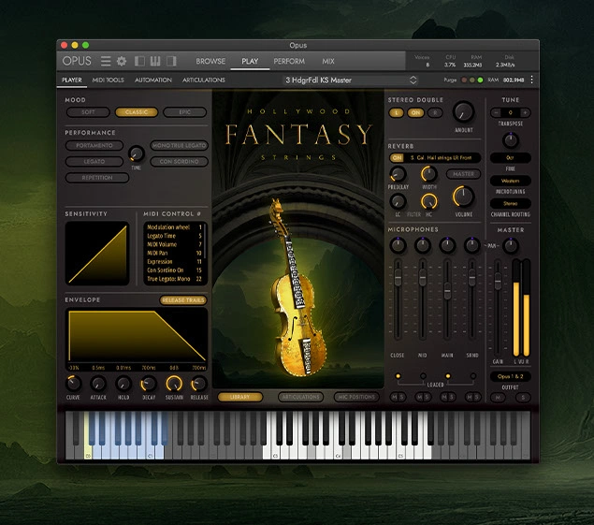Screen dimensions: 594x525
Task: Open the Stereo channel routing dropdown
Action: (x=511, y=204)
